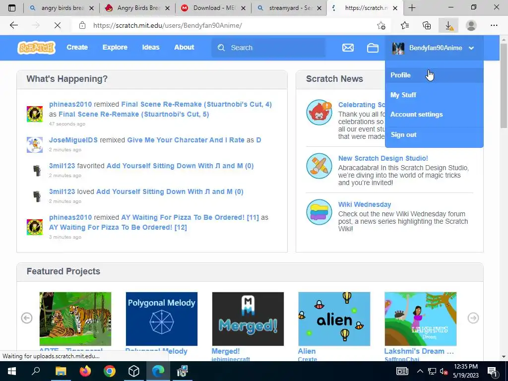View site information lock icon
The image size is (508, 381).
click(x=82, y=25)
